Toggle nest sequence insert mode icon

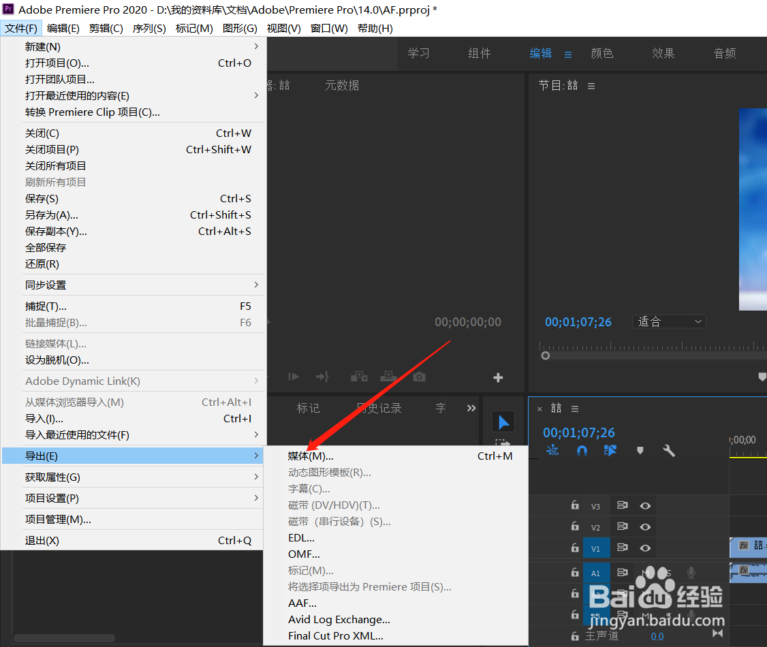[x=552, y=450]
